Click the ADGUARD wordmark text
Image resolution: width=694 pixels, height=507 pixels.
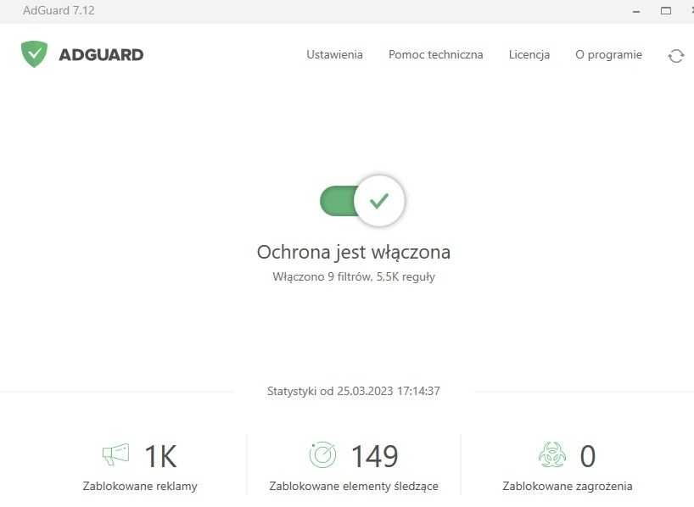click(101, 54)
